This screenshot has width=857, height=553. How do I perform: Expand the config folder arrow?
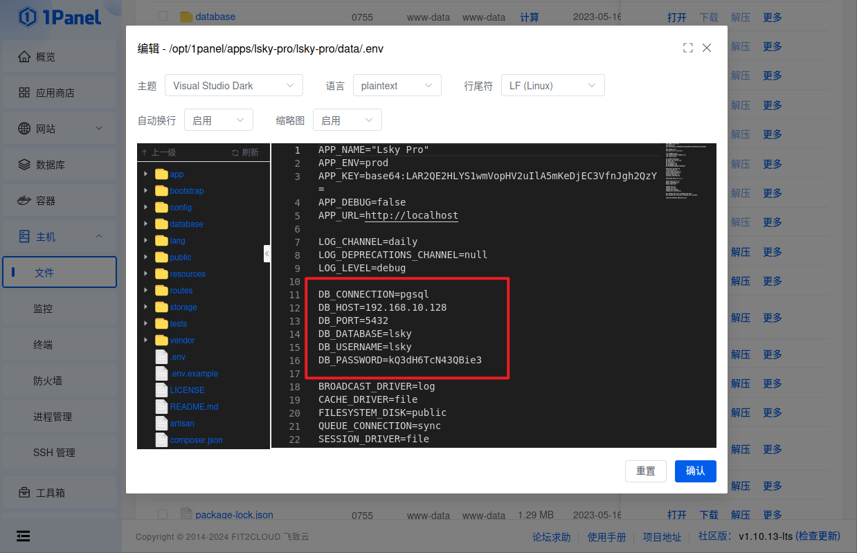(145, 208)
